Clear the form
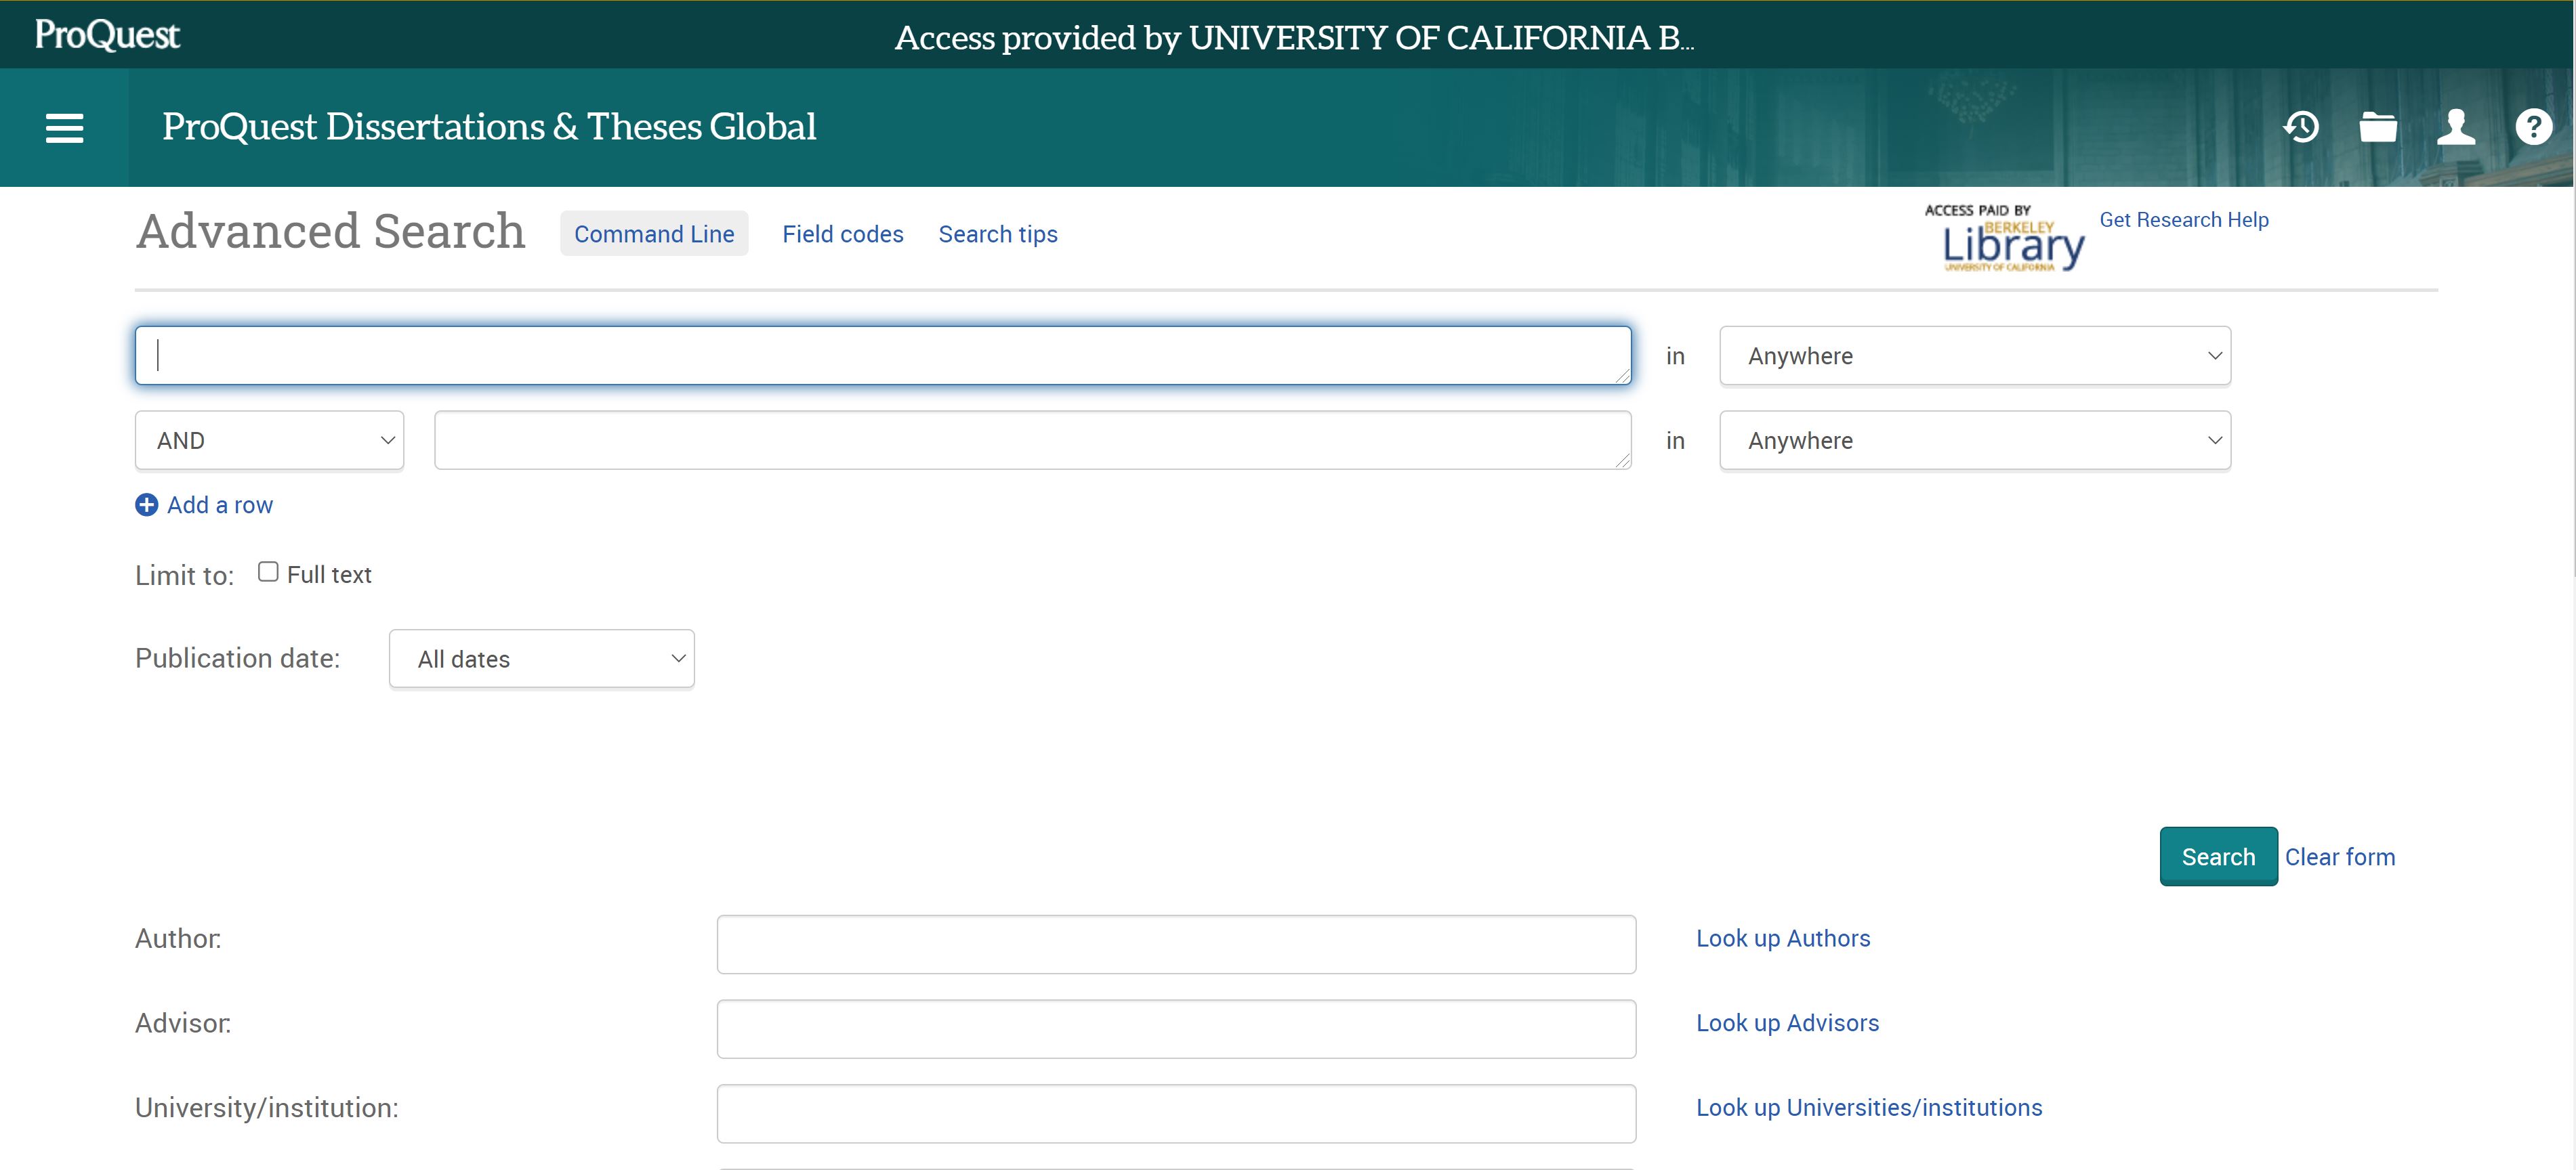Viewport: 2576px width, 1170px height. coord(2340,857)
